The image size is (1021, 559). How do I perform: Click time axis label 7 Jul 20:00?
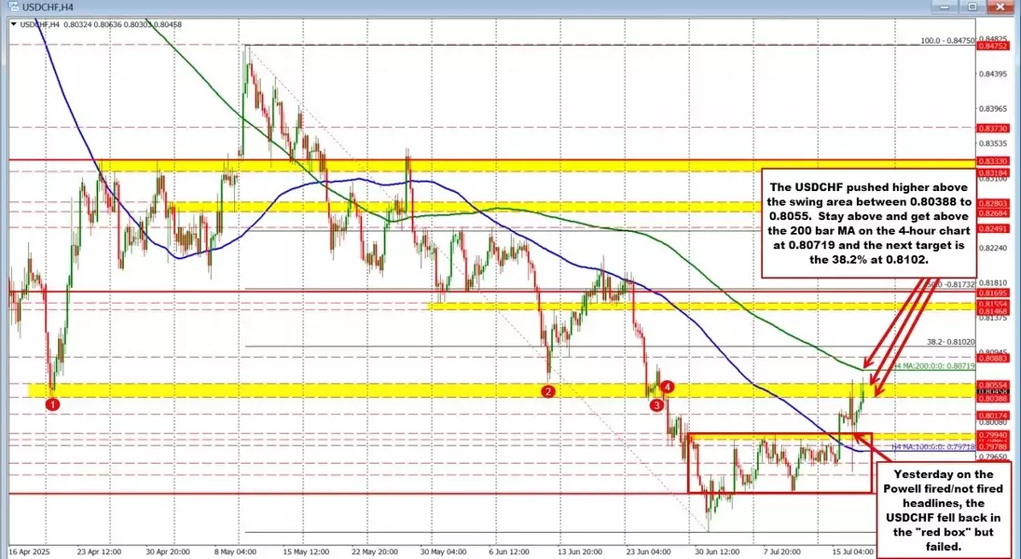click(780, 550)
